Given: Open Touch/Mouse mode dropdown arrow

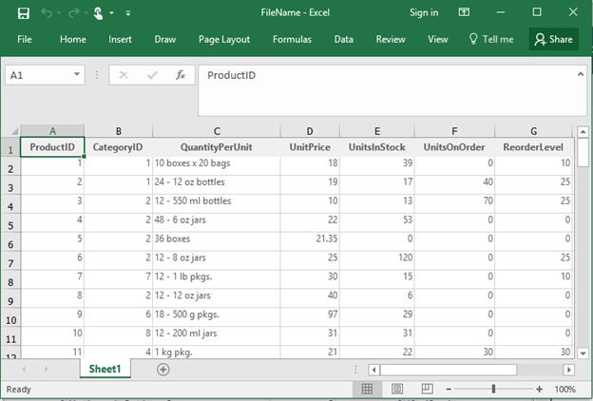Looking at the screenshot, I should coord(111,13).
